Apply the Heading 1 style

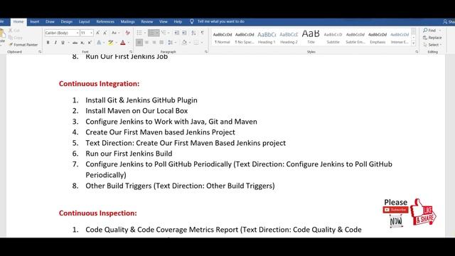pos(267,38)
